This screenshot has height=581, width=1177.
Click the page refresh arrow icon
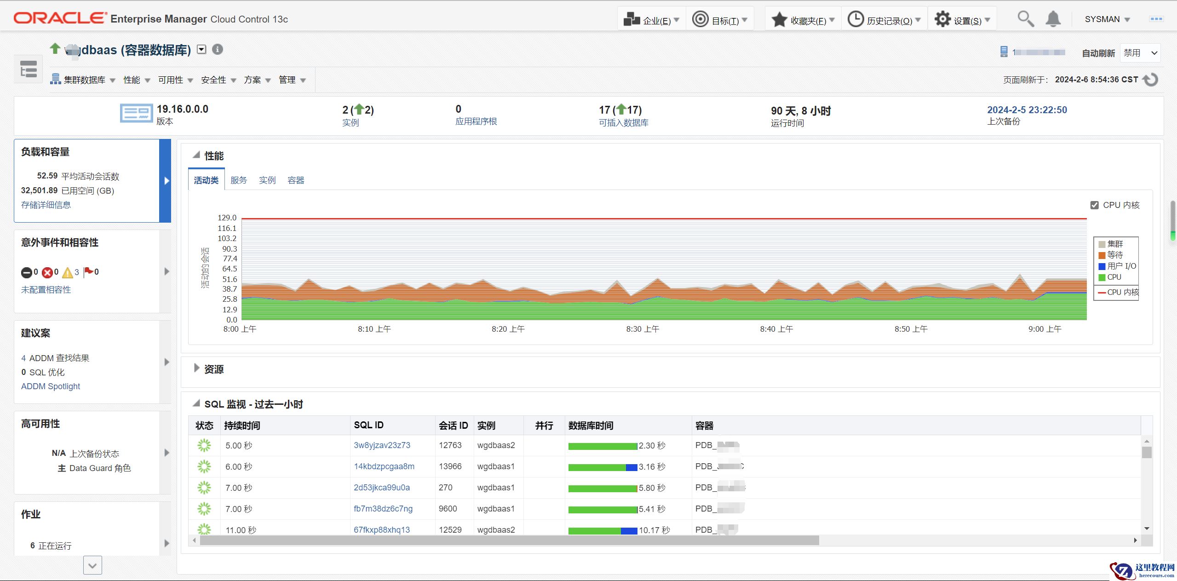(x=1151, y=80)
